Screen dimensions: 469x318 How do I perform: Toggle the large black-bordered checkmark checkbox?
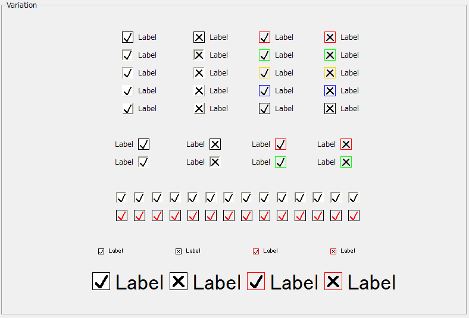pos(101,281)
